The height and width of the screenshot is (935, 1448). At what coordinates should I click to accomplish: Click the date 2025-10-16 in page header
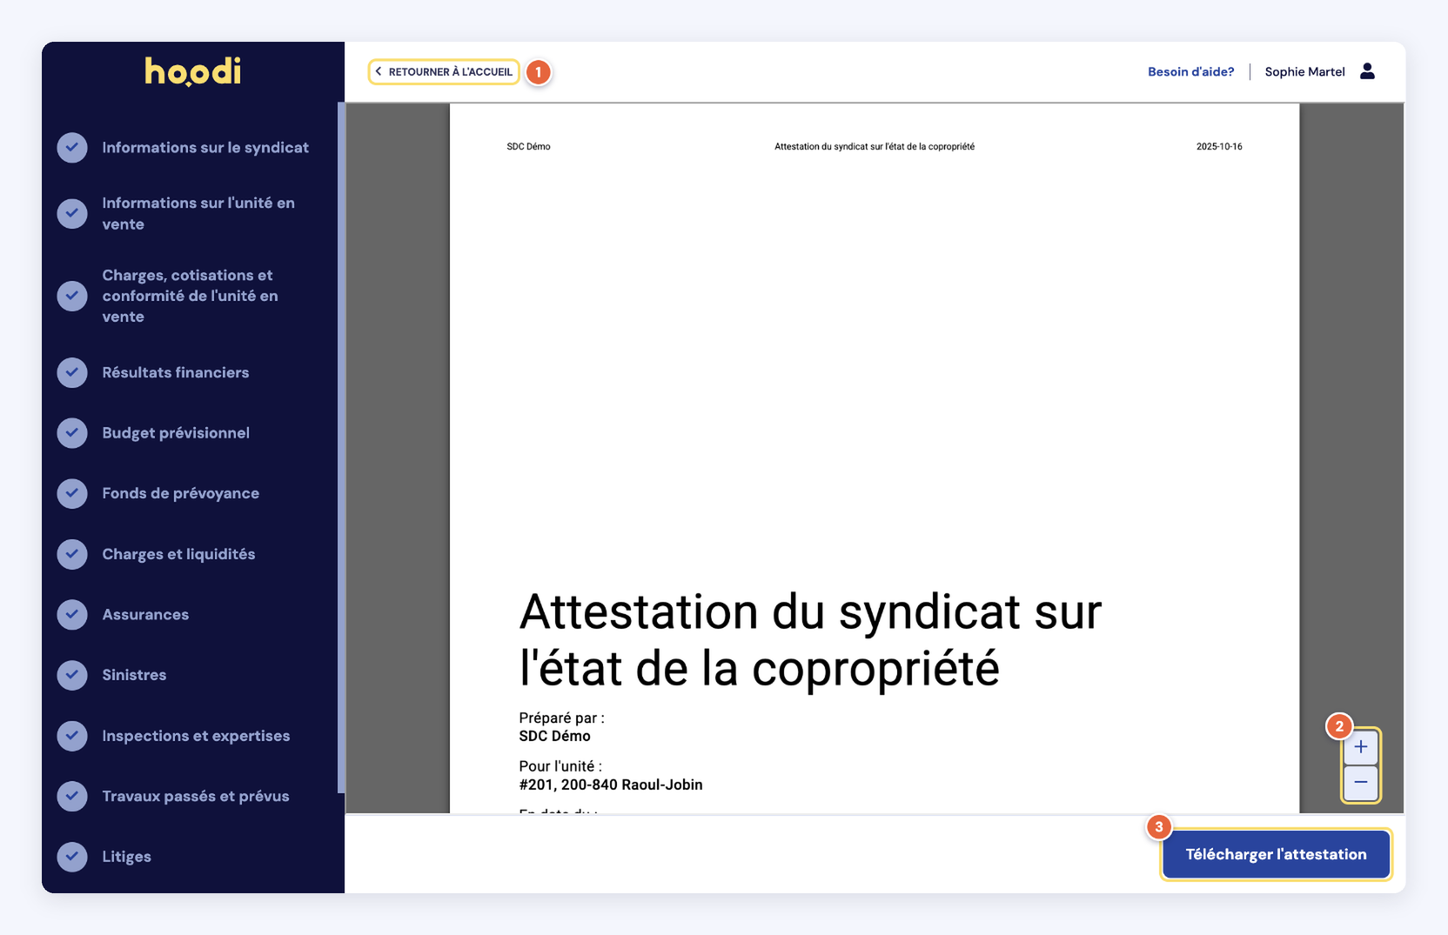point(1219,146)
